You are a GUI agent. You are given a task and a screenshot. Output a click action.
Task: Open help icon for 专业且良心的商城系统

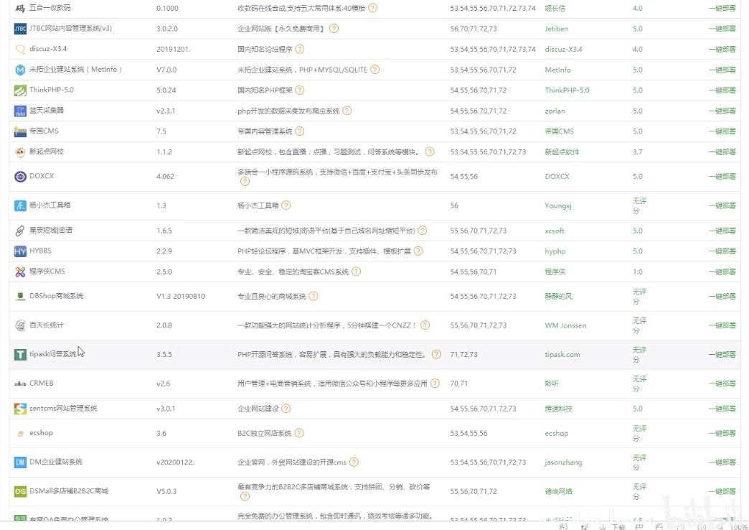[x=313, y=296]
